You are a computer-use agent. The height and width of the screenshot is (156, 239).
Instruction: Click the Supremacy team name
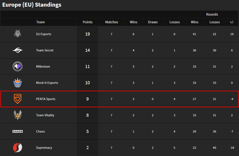44,148
